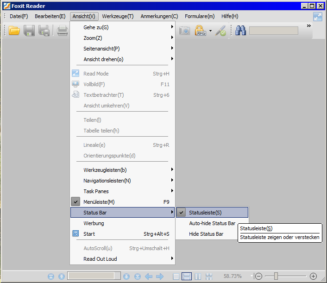Click Orientierungspunkte(d) menu entry
The height and width of the screenshot is (283, 327).
tap(122, 156)
